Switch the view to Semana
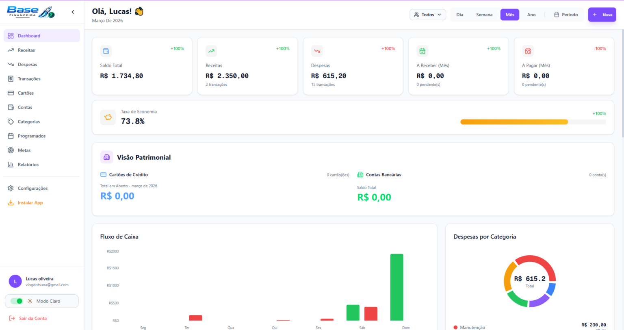The image size is (624, 330). (484, 15)
